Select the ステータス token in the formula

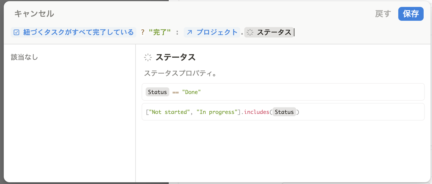coord(274,32)
